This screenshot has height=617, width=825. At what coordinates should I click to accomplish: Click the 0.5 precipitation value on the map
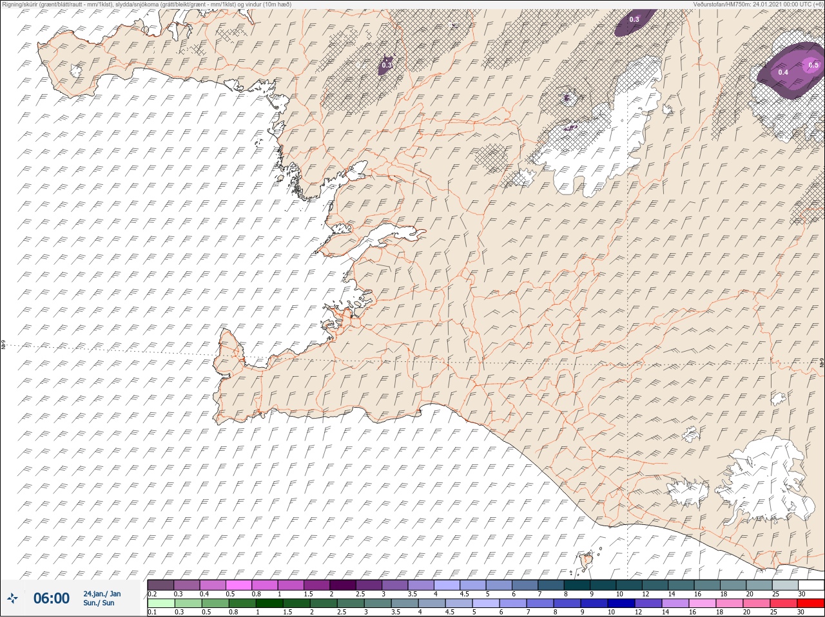[x=813, y=65]
